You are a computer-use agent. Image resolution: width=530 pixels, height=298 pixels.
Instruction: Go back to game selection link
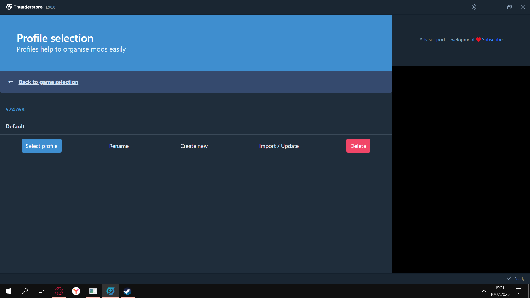tap(49, 82)
